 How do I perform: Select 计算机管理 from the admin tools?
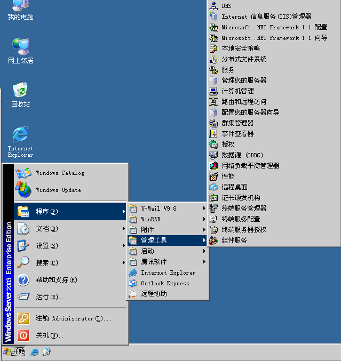click(x=237, y=91)
